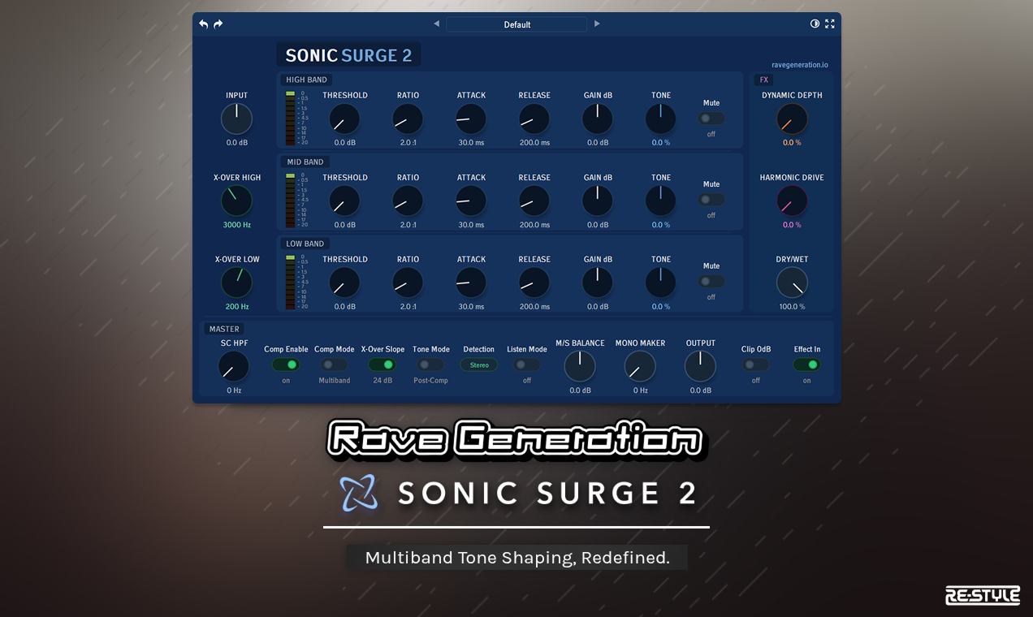Click the DRY/WET knob
The width and height of the screenshot is (1033, 617).
coord(792,282)
